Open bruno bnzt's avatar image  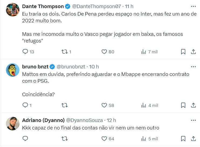pos(12,70)
